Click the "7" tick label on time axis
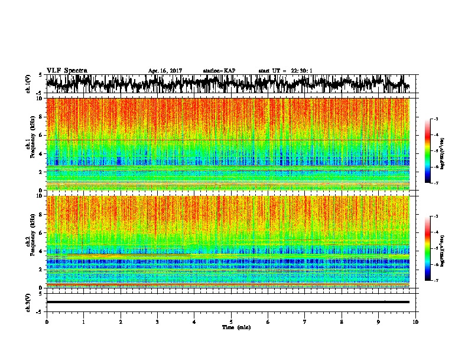 click(305, 322)
